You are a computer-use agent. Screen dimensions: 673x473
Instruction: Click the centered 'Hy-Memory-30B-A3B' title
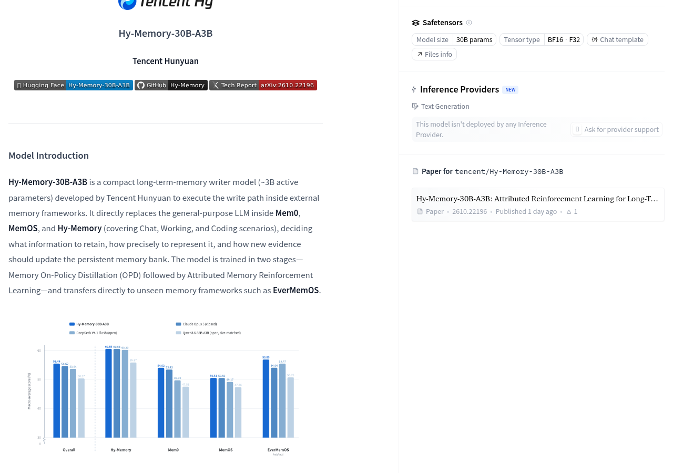(166, 33)
